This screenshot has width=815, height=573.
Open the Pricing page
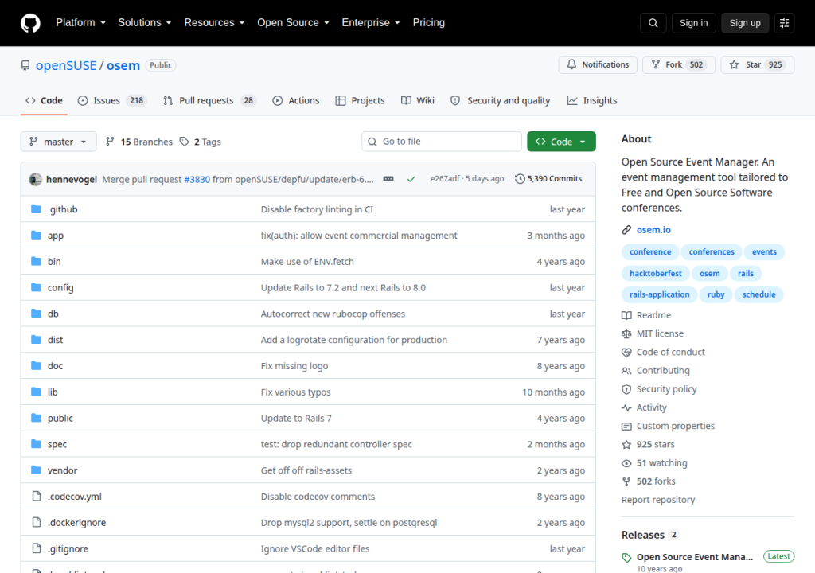point(429,23)
